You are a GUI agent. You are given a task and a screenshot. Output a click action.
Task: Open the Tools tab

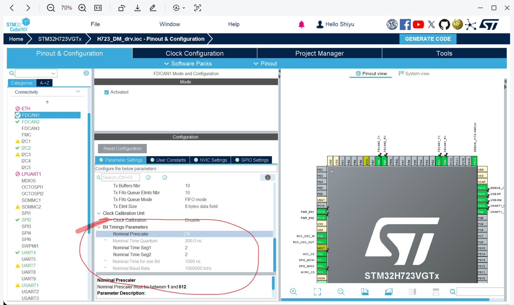444,53
